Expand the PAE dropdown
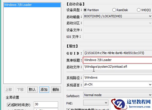152x110 pixels. 96,102
